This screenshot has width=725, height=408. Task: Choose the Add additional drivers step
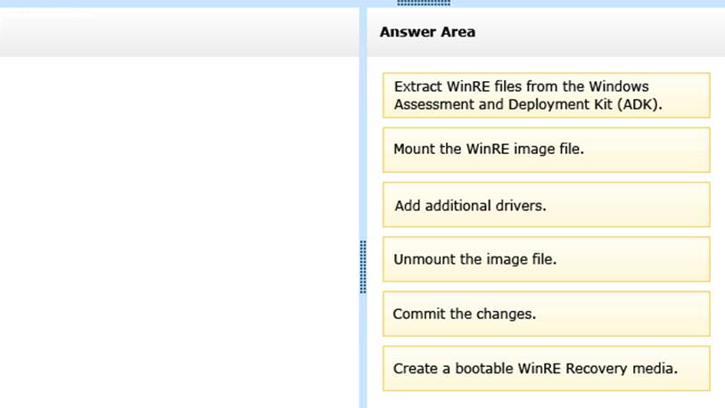[x=546, y=205]
